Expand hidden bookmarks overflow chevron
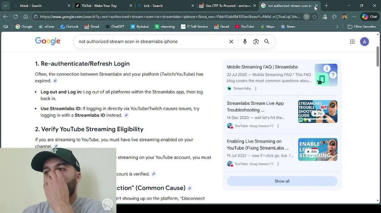 337,27
